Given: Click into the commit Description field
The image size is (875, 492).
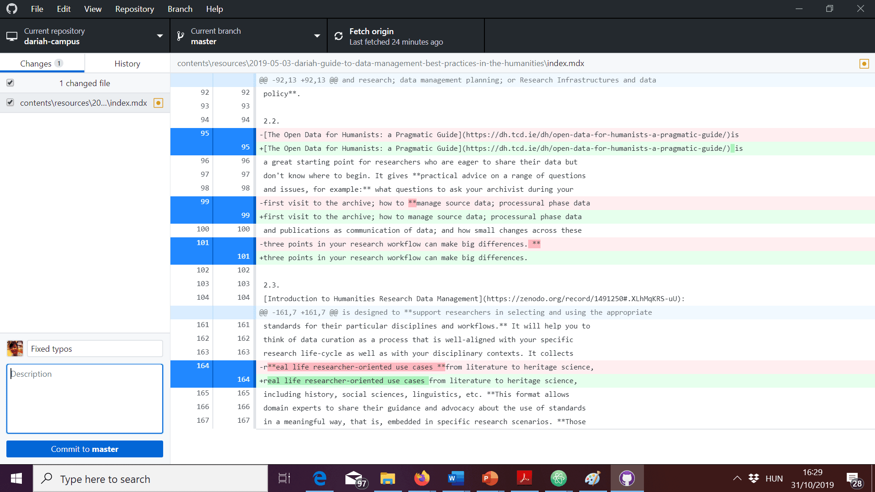Looking at the screenshot, I should [85, 399].
